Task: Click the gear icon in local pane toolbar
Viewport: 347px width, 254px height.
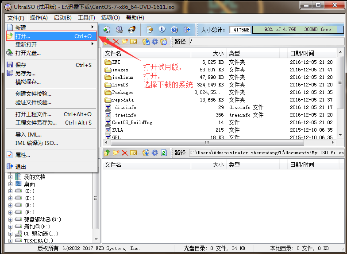Action: [155, 152]
